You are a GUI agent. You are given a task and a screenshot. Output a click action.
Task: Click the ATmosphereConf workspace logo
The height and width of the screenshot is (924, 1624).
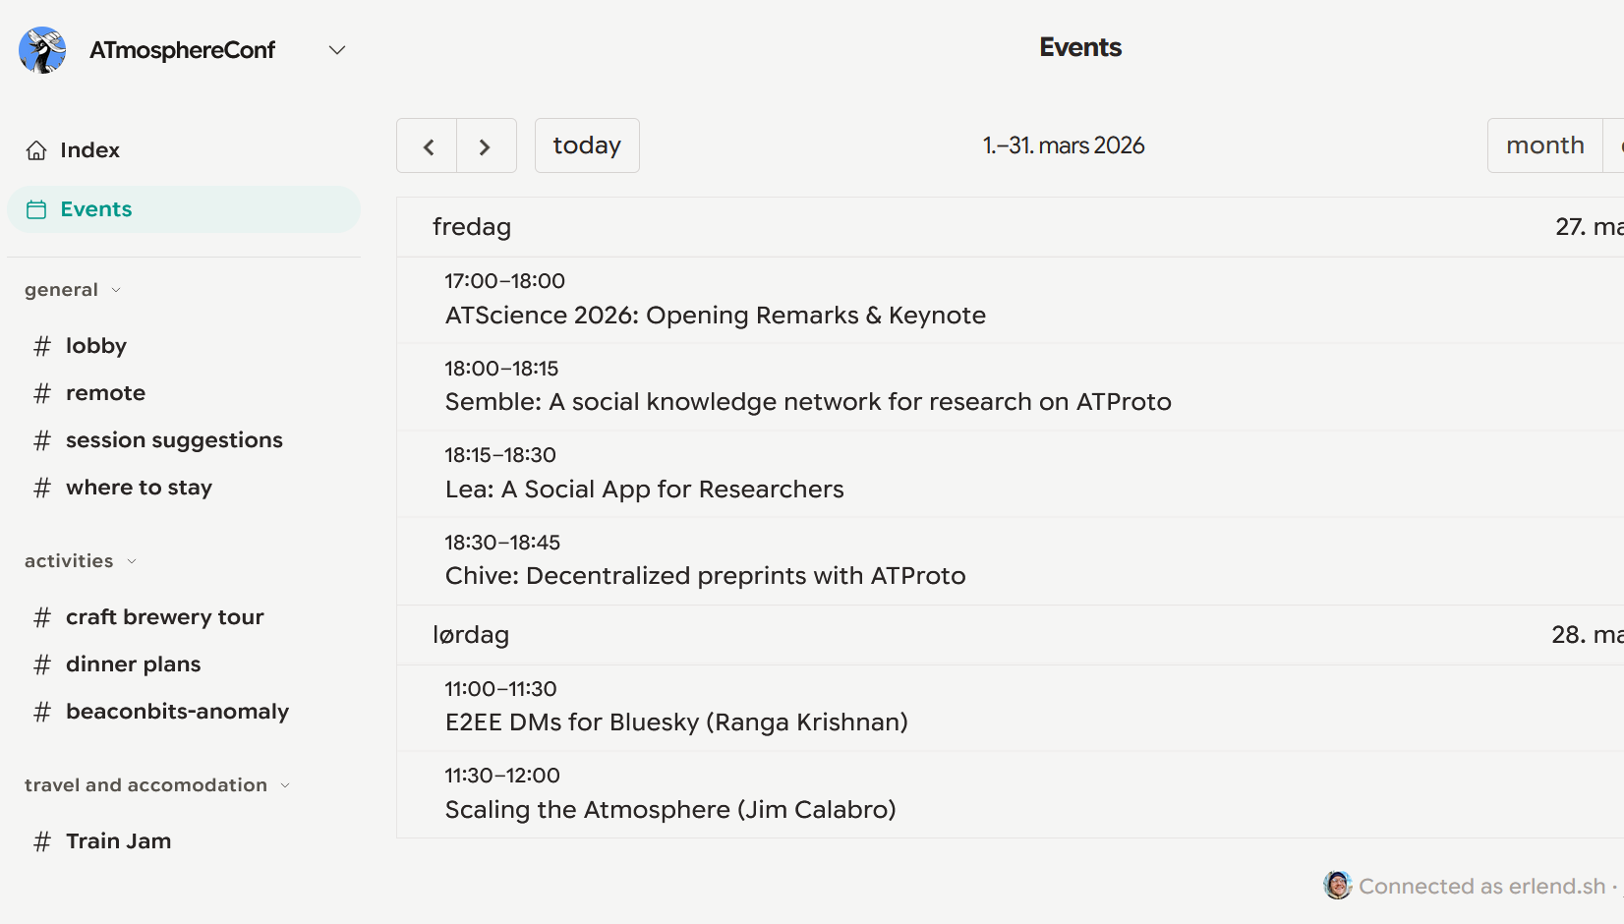point(40,49)
